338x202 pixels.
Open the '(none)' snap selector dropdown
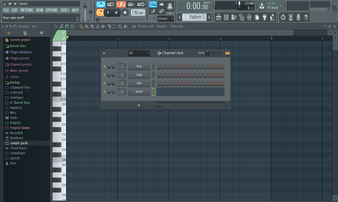point(166,18)
